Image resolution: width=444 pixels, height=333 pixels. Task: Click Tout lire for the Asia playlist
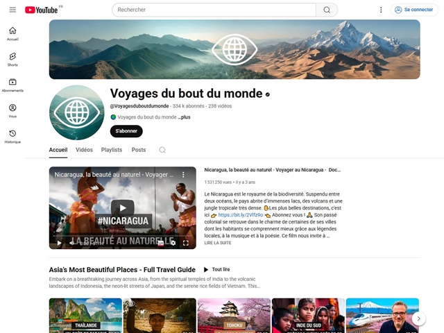click(x=217, y=269)
